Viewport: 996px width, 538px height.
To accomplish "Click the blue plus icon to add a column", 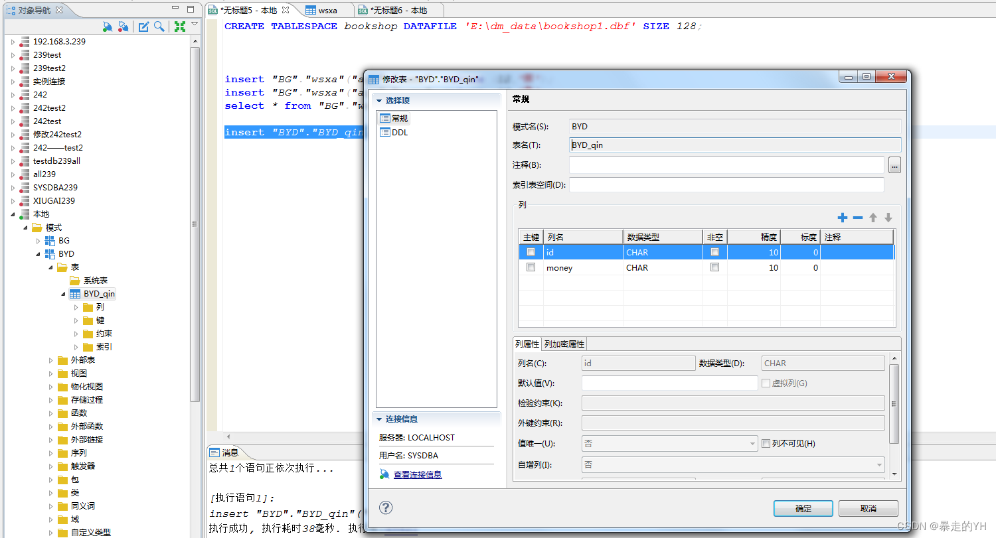I will click(842, 217).
